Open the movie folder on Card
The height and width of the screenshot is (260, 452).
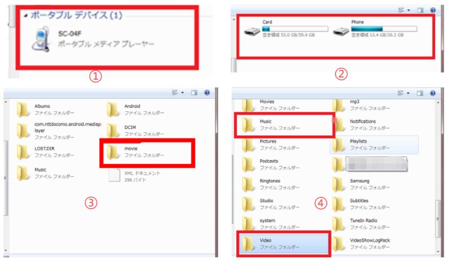pos(135,152)
